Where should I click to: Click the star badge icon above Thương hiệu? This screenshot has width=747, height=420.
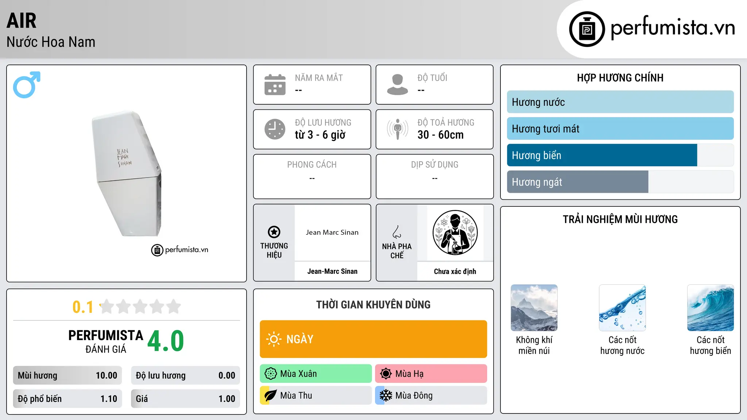[x=274, y=232]
